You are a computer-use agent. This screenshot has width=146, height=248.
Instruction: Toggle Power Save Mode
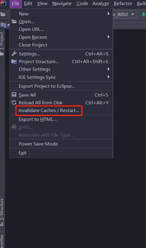[61, 144]
